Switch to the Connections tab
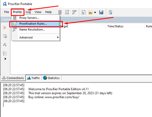Viewport: 152px width, 117px height. 13,78
